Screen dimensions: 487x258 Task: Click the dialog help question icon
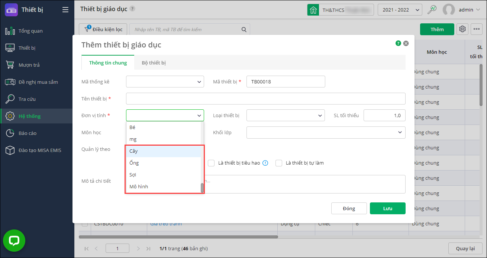tap(398, 43)
